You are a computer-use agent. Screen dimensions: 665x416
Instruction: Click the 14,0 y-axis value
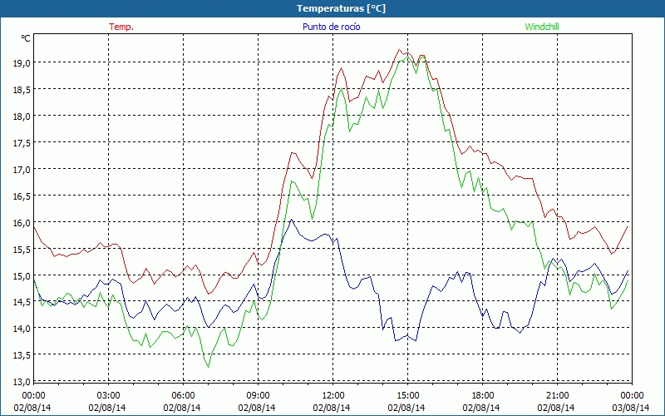tap(22, 329)
